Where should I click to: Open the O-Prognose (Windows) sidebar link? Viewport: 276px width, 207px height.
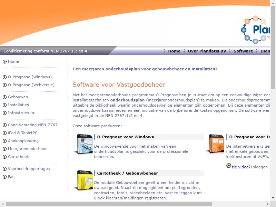(30, 77)
